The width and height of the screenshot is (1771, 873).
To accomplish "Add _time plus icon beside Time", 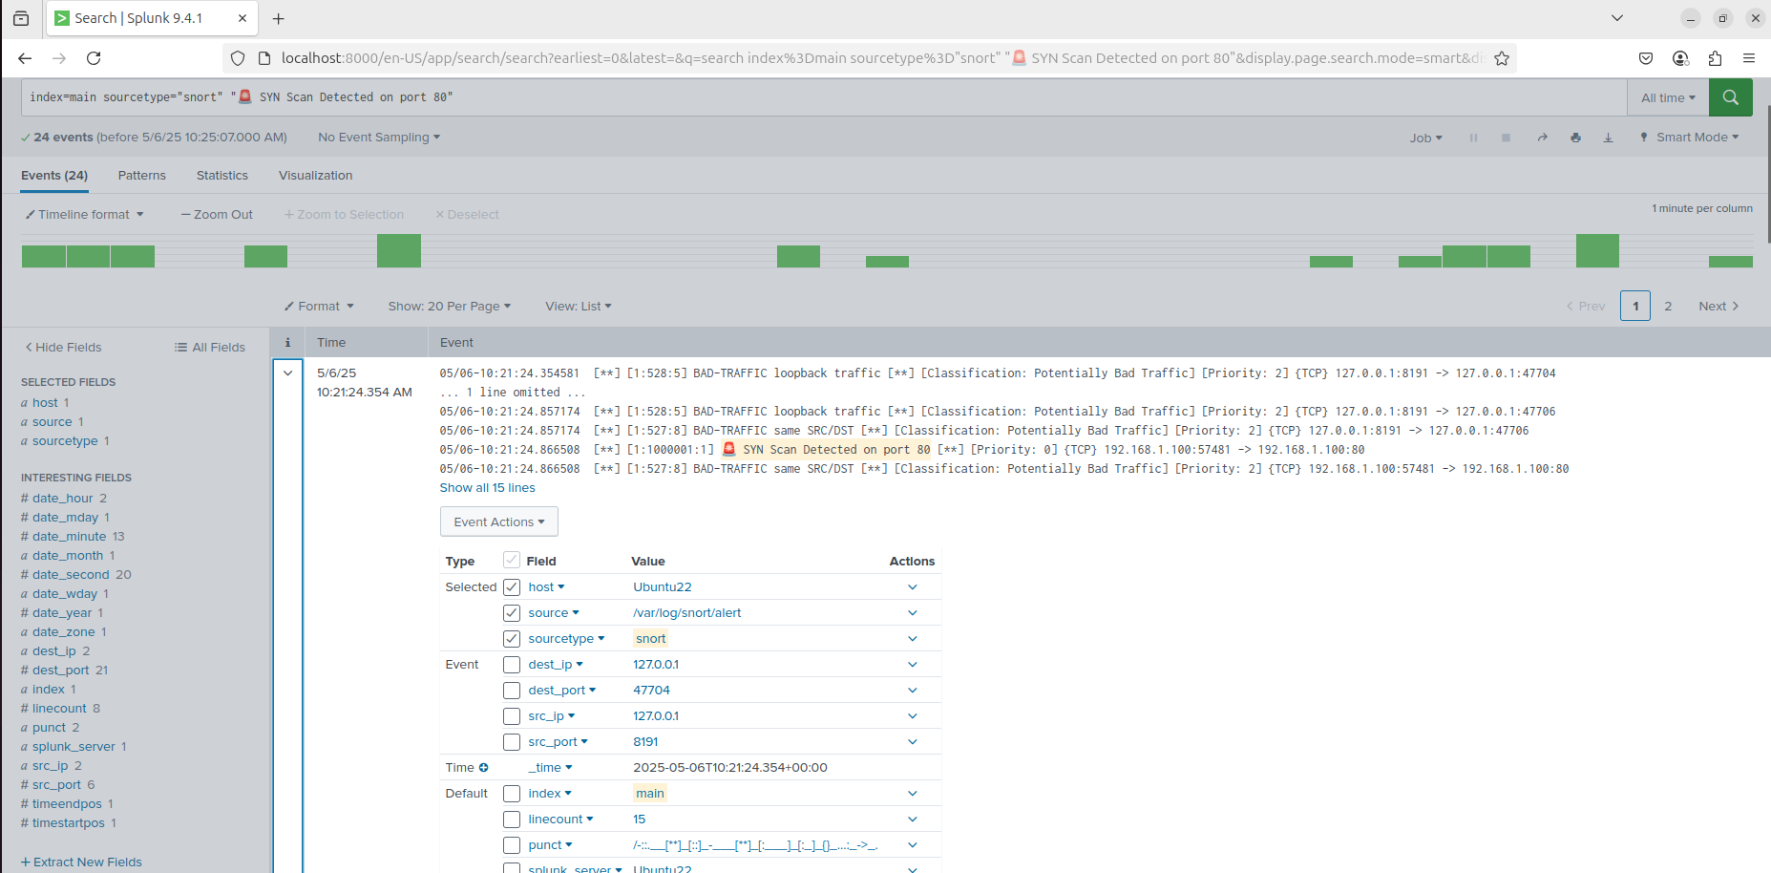I will pos(483,768).
